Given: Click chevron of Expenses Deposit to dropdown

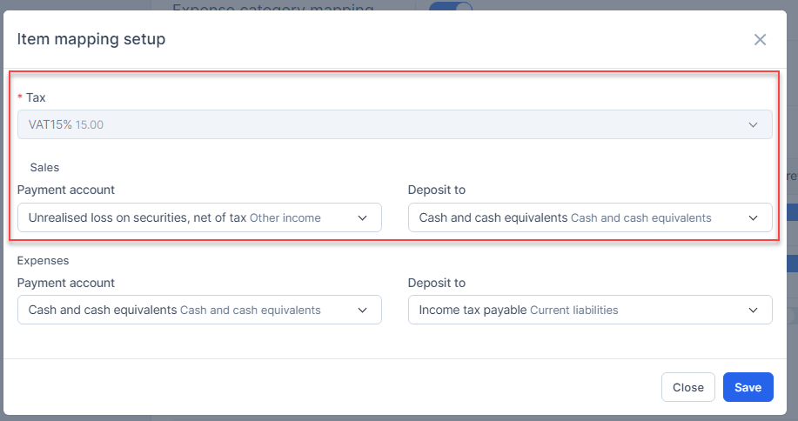Looking at the screenshot, I should 754,310.
